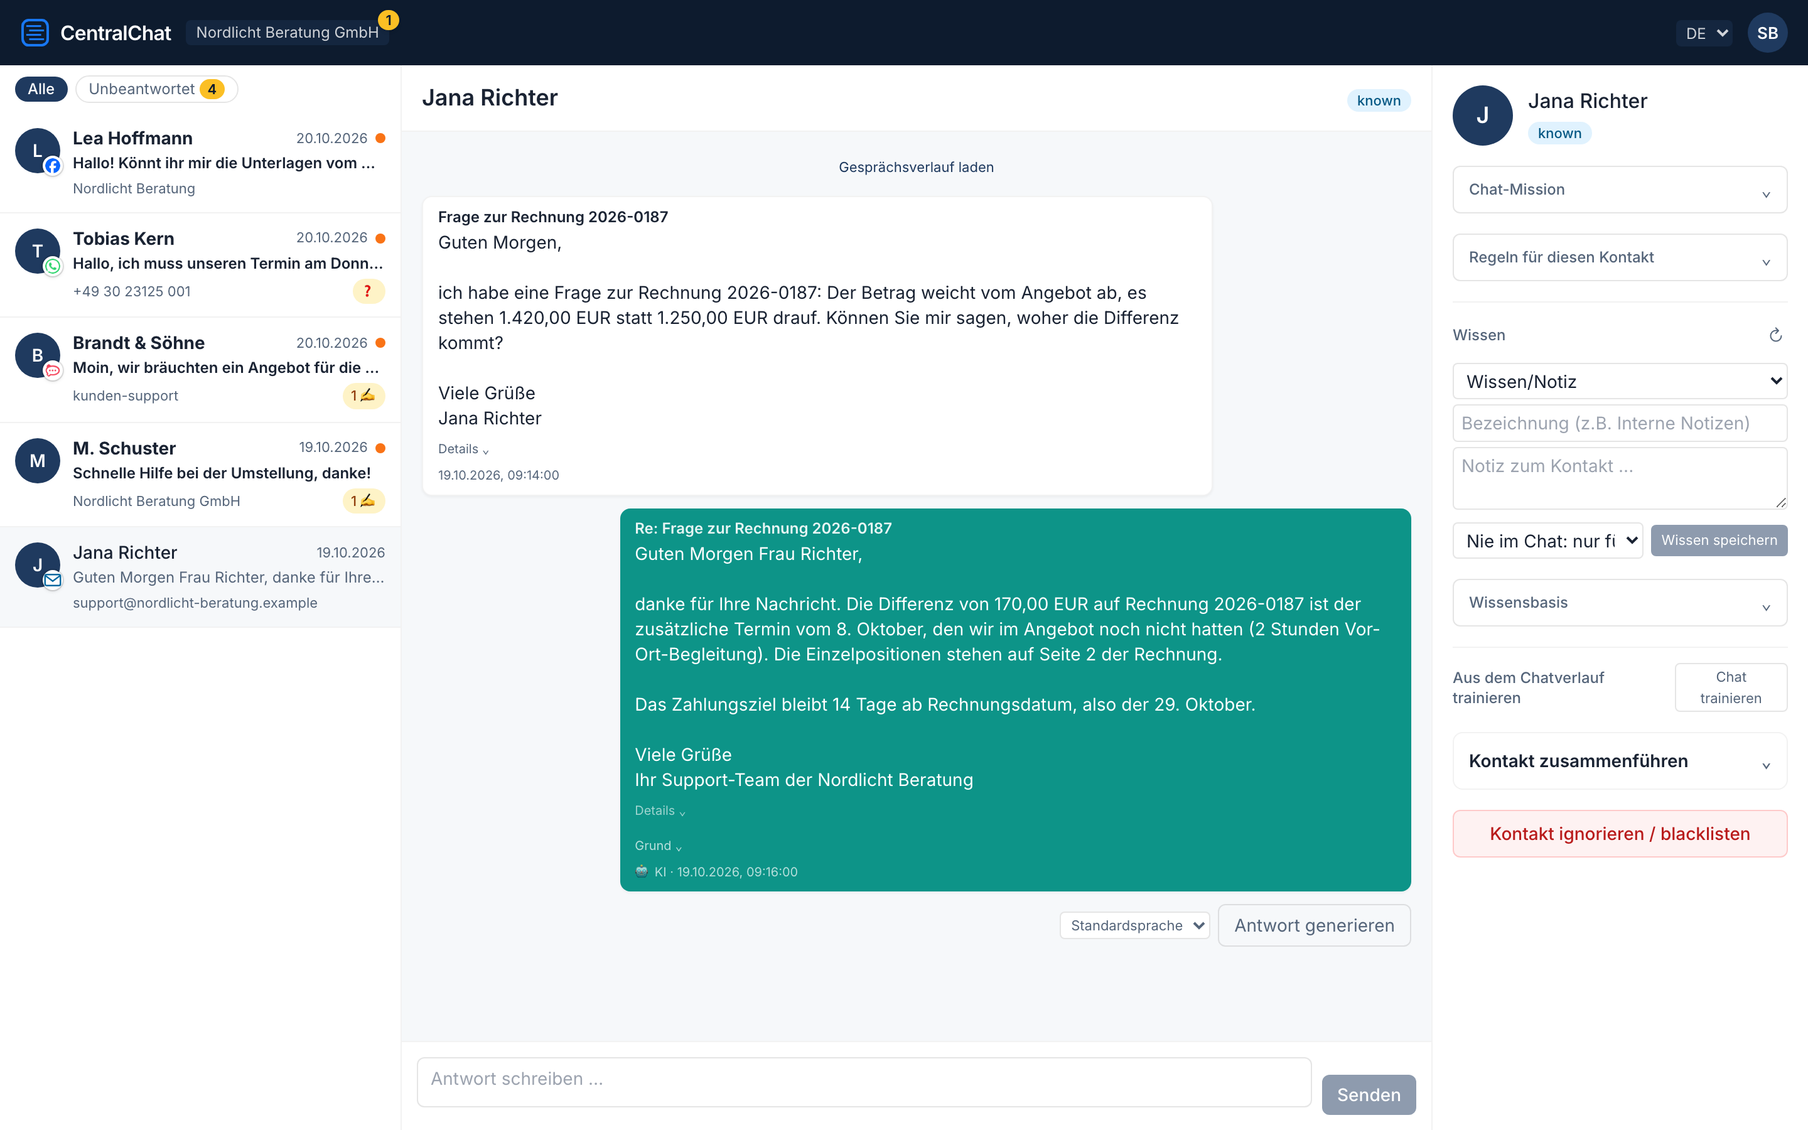
Task: Click Lea Hoffmann's avatar with Facebook badge
Action: click(38, 151)
